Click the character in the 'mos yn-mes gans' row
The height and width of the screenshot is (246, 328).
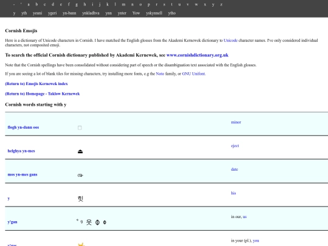click(x=80, y=175)
